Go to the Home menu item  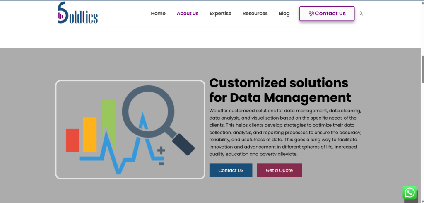(158, 14)
